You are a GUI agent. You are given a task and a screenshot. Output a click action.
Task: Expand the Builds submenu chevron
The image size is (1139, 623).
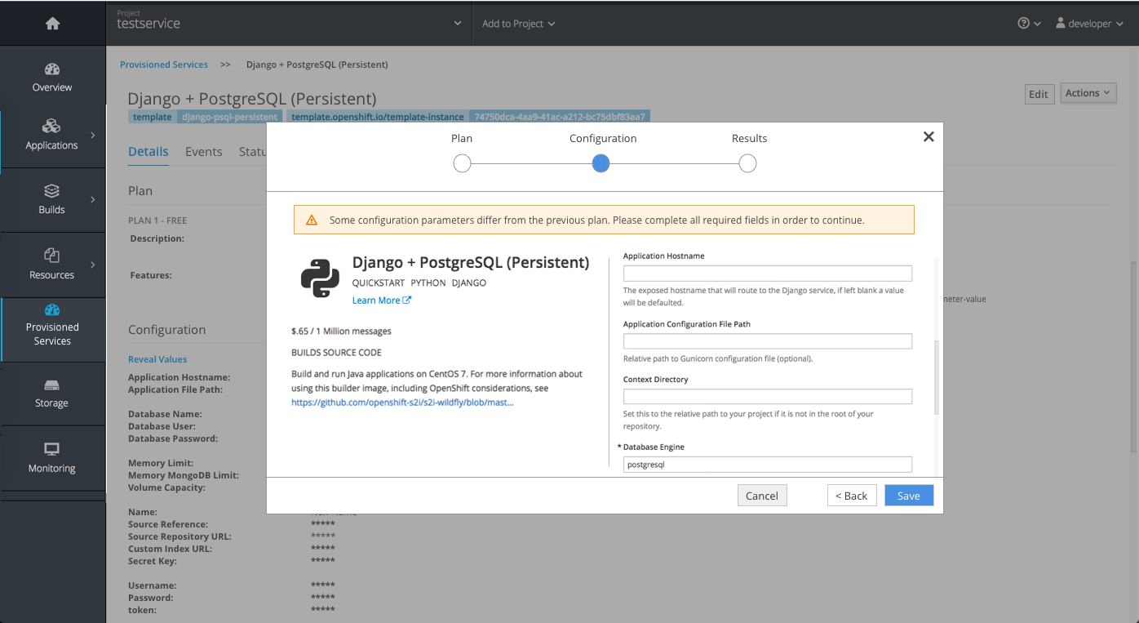[x=92, y=199]
